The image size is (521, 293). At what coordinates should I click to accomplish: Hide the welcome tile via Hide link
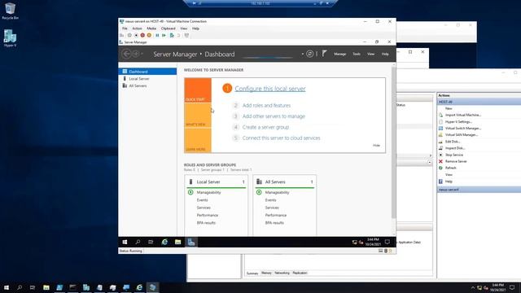click(376, 146)
